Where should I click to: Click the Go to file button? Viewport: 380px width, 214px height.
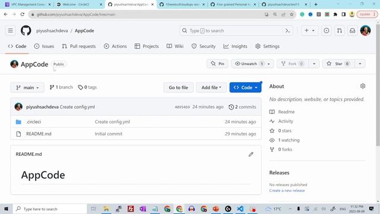(178, 87)
